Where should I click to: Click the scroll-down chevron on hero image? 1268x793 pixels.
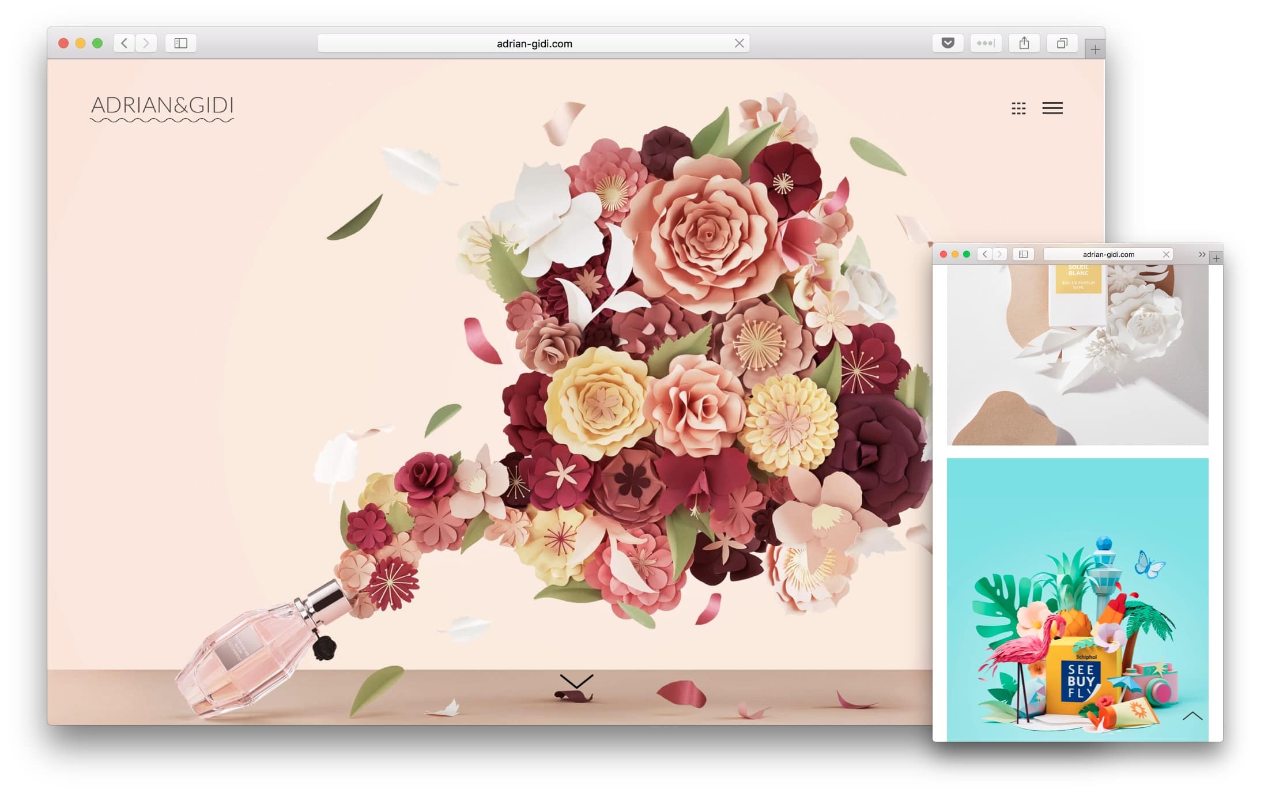(576, 681)
